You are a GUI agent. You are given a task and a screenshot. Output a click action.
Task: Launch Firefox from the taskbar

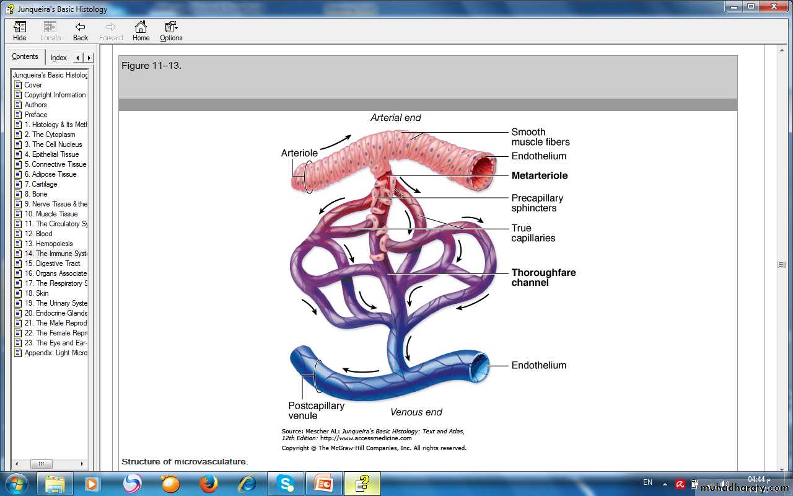pyautogui.click(x=208, y=483)
